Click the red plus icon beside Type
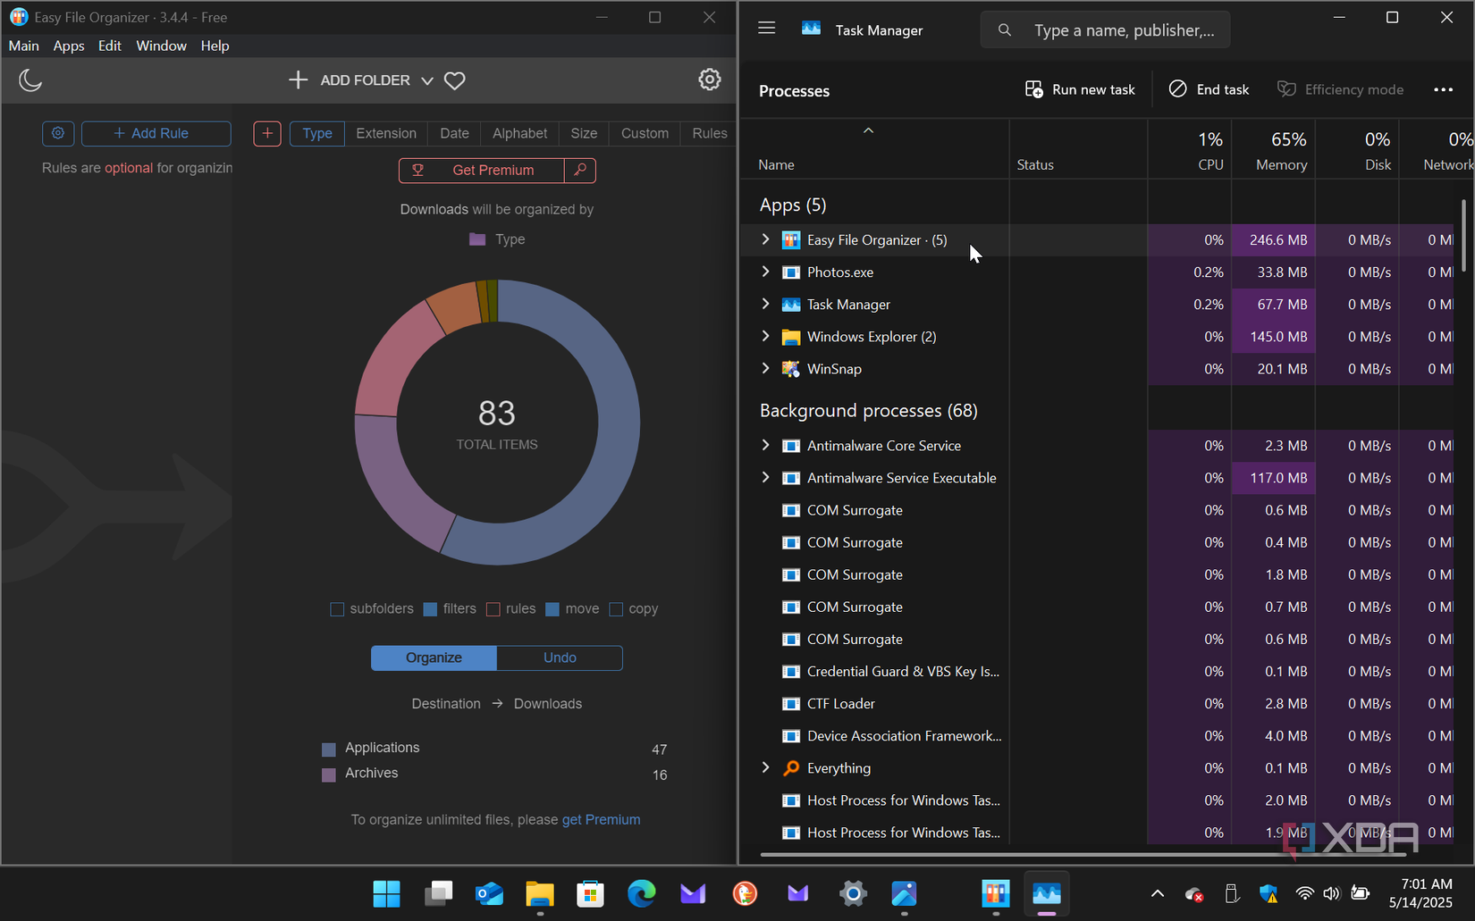The height and width of the screenshot is (921, 1475). (x=267, y=133)
